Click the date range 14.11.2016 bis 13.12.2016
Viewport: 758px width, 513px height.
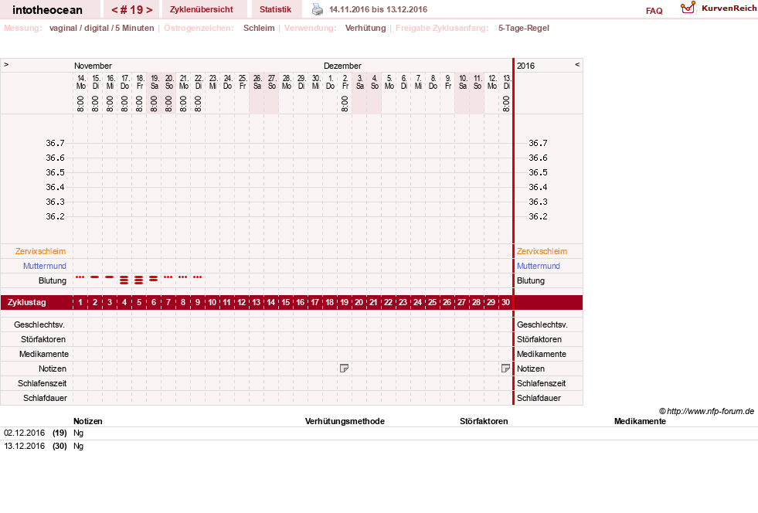[x=378, y=9]
